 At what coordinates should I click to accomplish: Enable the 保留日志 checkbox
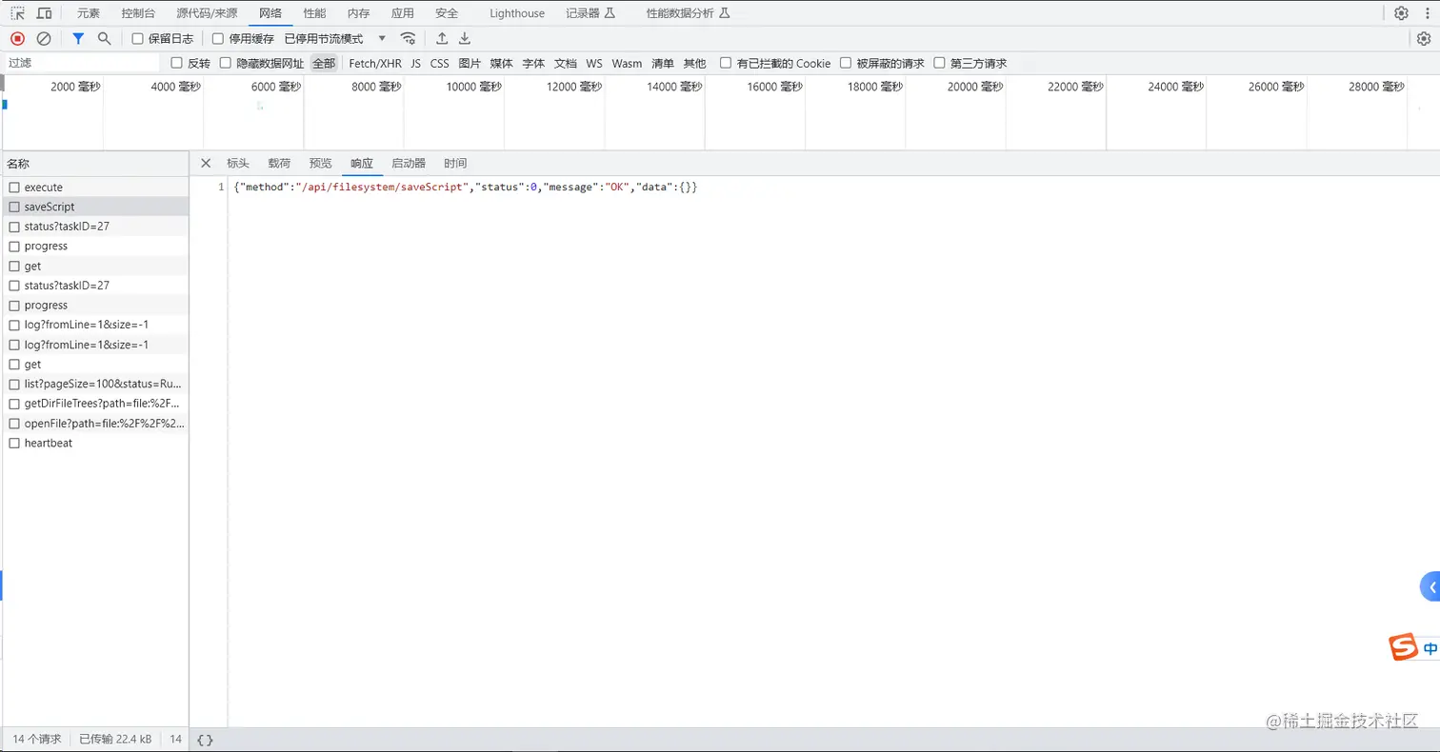[x=138, y=39]
